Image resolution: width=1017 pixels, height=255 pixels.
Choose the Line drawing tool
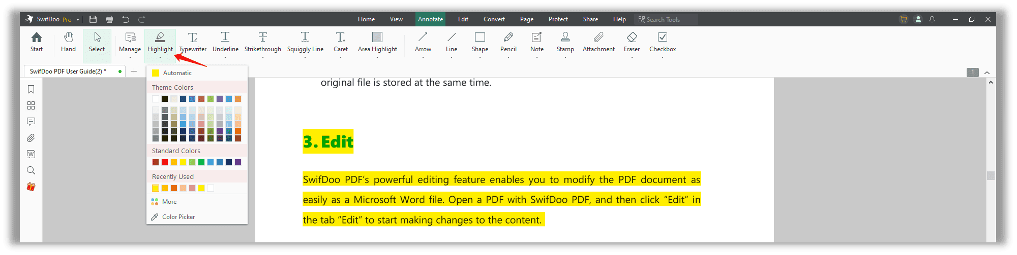click(452, 42)
